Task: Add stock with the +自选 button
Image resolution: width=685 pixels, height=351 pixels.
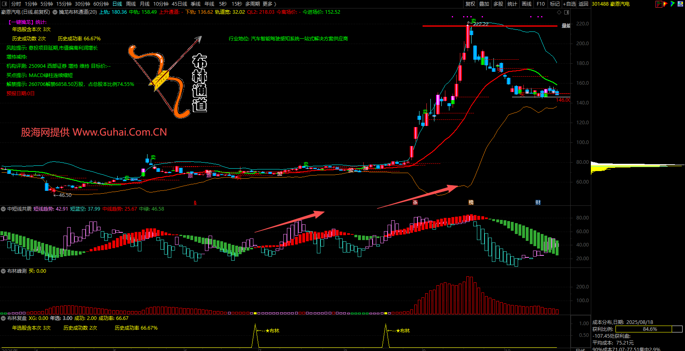Action: (569, 4)
